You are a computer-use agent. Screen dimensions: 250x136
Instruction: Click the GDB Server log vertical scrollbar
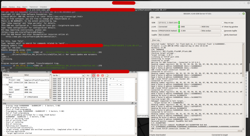click(x=243, y=86)
